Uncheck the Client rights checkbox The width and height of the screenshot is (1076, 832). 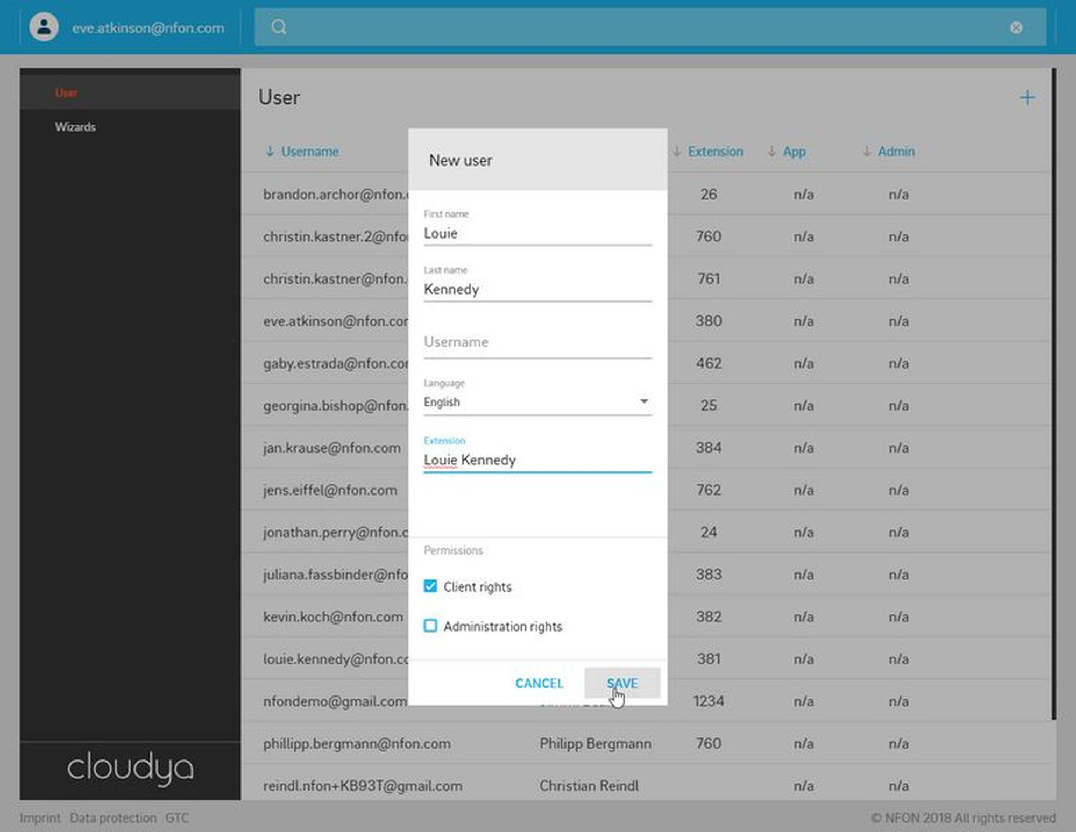tap(430, 586)
